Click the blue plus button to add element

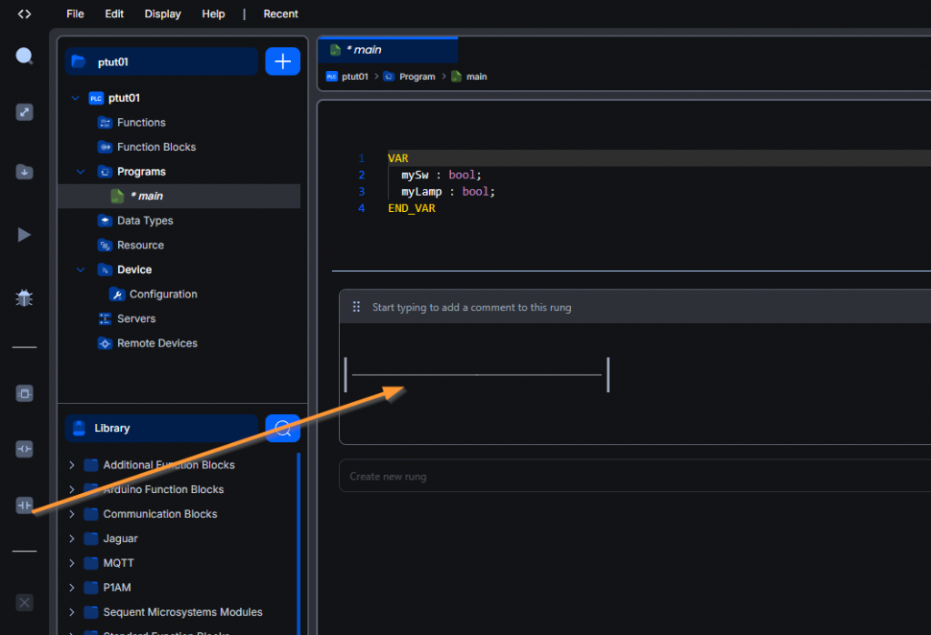(283, 62)
